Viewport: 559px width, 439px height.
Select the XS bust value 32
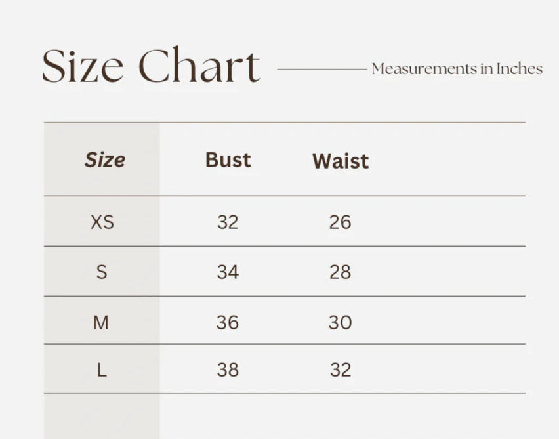228,222
